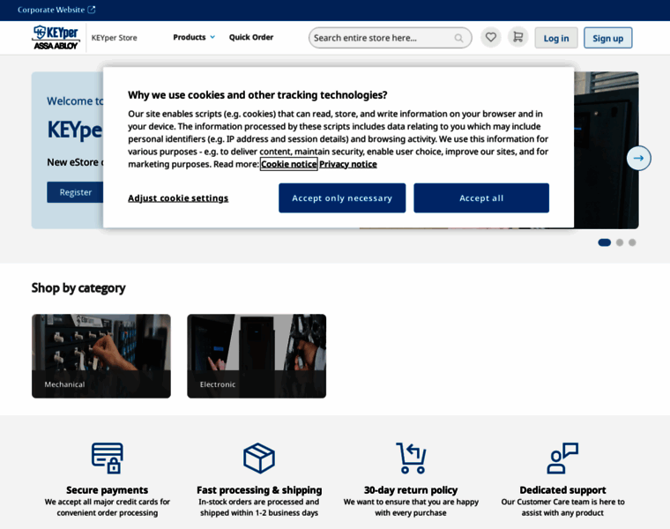Open the Privacy notice link
This screenshot has width=670, height=529.
point(348,164)
